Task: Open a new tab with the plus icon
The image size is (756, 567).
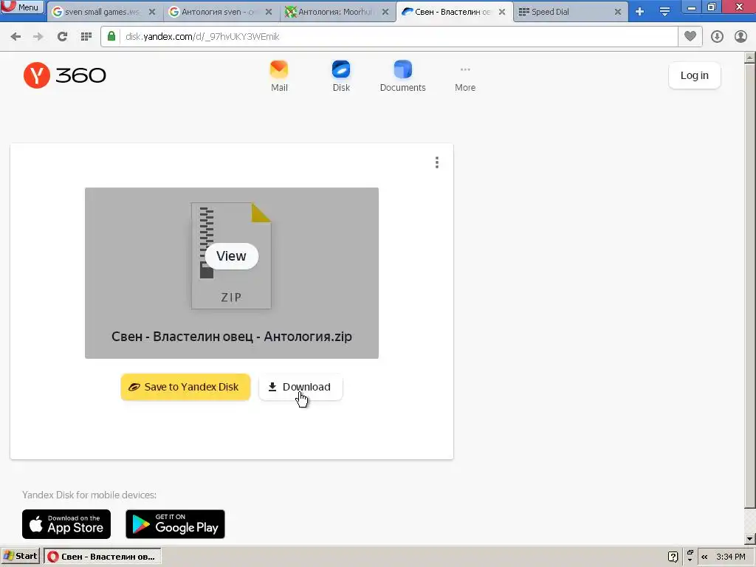Action: 640,12
